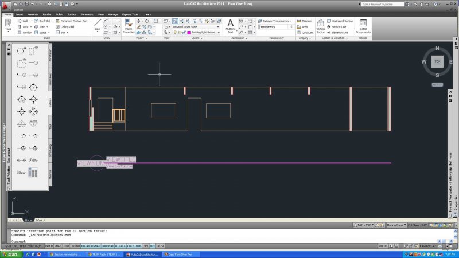Open the AutoCAD application menu button
Viewport: 459px width, 258px height.
point(6,5)
